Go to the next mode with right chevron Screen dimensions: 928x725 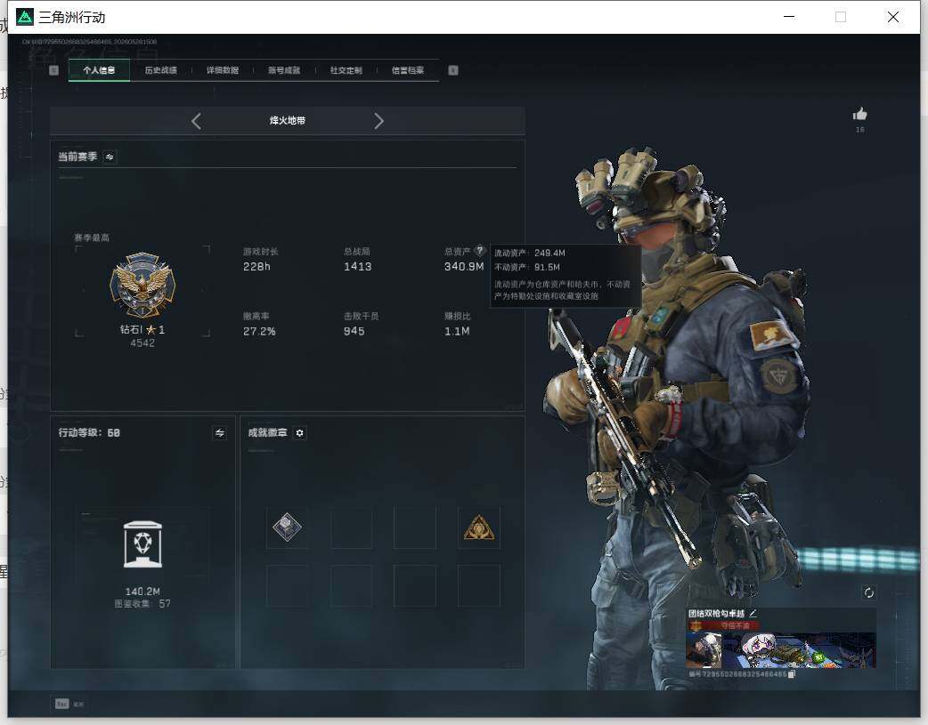tap(379, 121)
